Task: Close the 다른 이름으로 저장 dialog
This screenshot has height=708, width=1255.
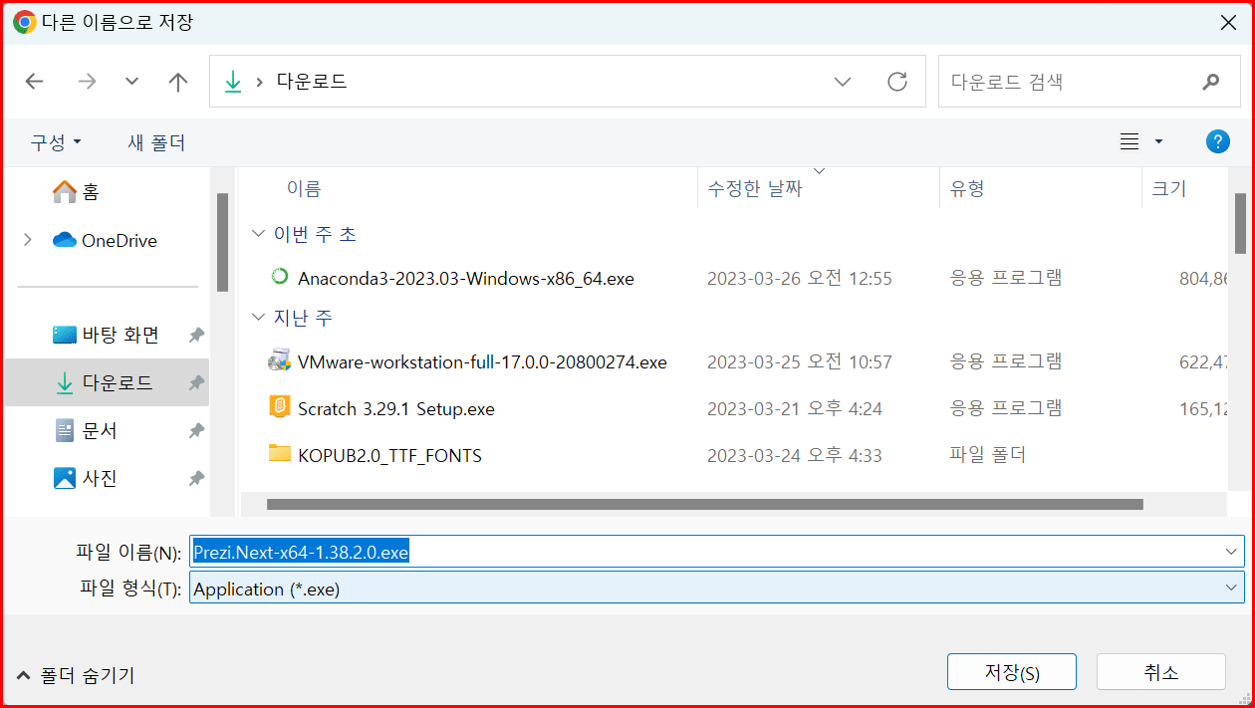Action: pyautogui.click(x=1228, y=22)
